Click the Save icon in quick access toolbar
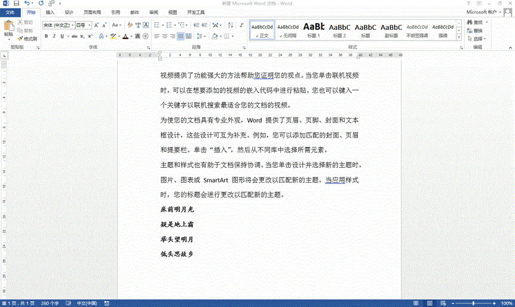Image resolution: width=515 pixels, height=307 pixels. tap(16, 3)
